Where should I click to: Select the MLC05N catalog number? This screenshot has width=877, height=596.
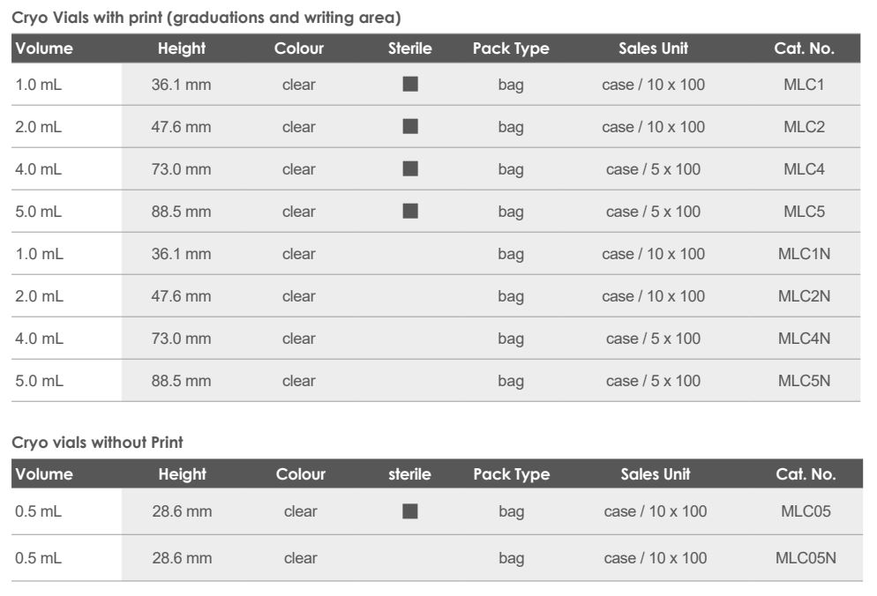(806, 558)
